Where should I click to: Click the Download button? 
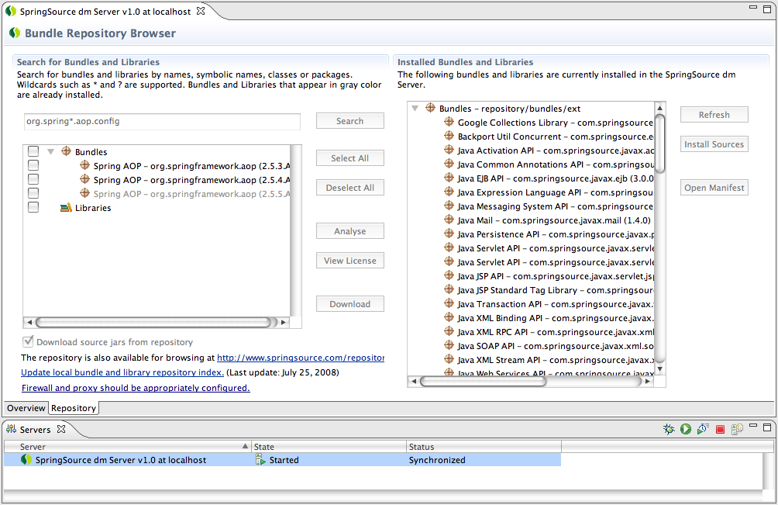point(349,304)
